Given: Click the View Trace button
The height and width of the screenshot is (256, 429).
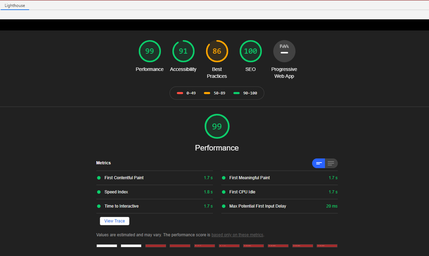Looking at the screenshot, I should point(114,221).
